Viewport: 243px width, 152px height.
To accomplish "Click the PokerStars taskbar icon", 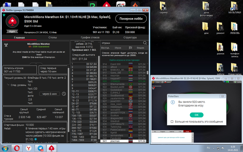I will [51, 148].
